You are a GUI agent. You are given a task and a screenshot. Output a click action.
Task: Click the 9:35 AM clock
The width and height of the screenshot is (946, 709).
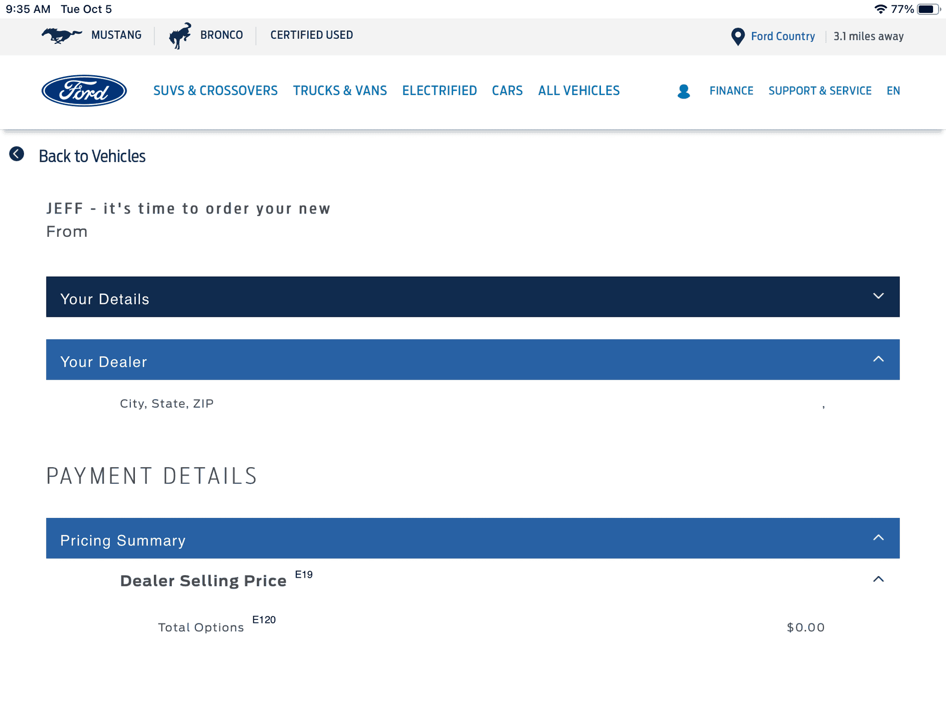(28, 9)
